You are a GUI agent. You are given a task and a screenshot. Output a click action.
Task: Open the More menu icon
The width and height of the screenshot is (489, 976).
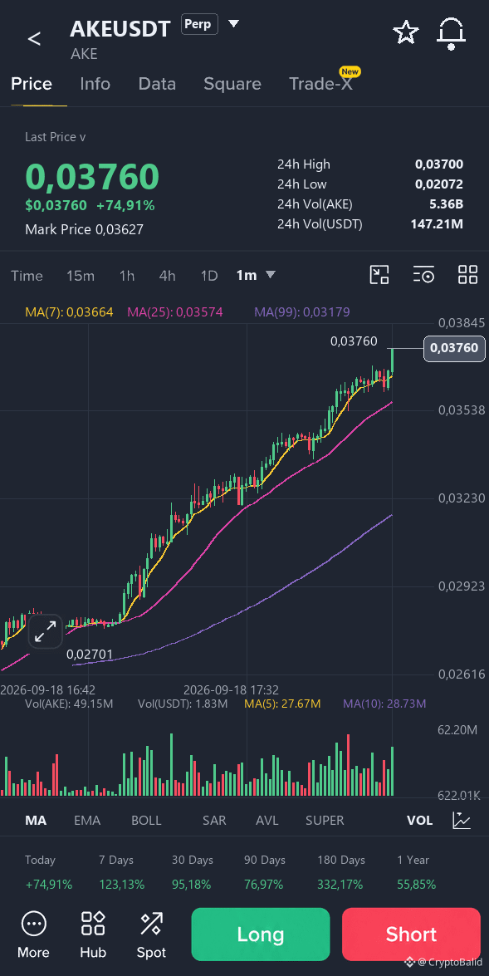33,925
